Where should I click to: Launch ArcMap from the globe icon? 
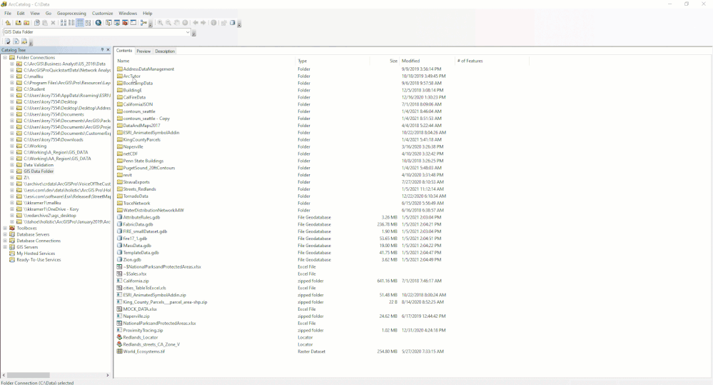[98, 23]
